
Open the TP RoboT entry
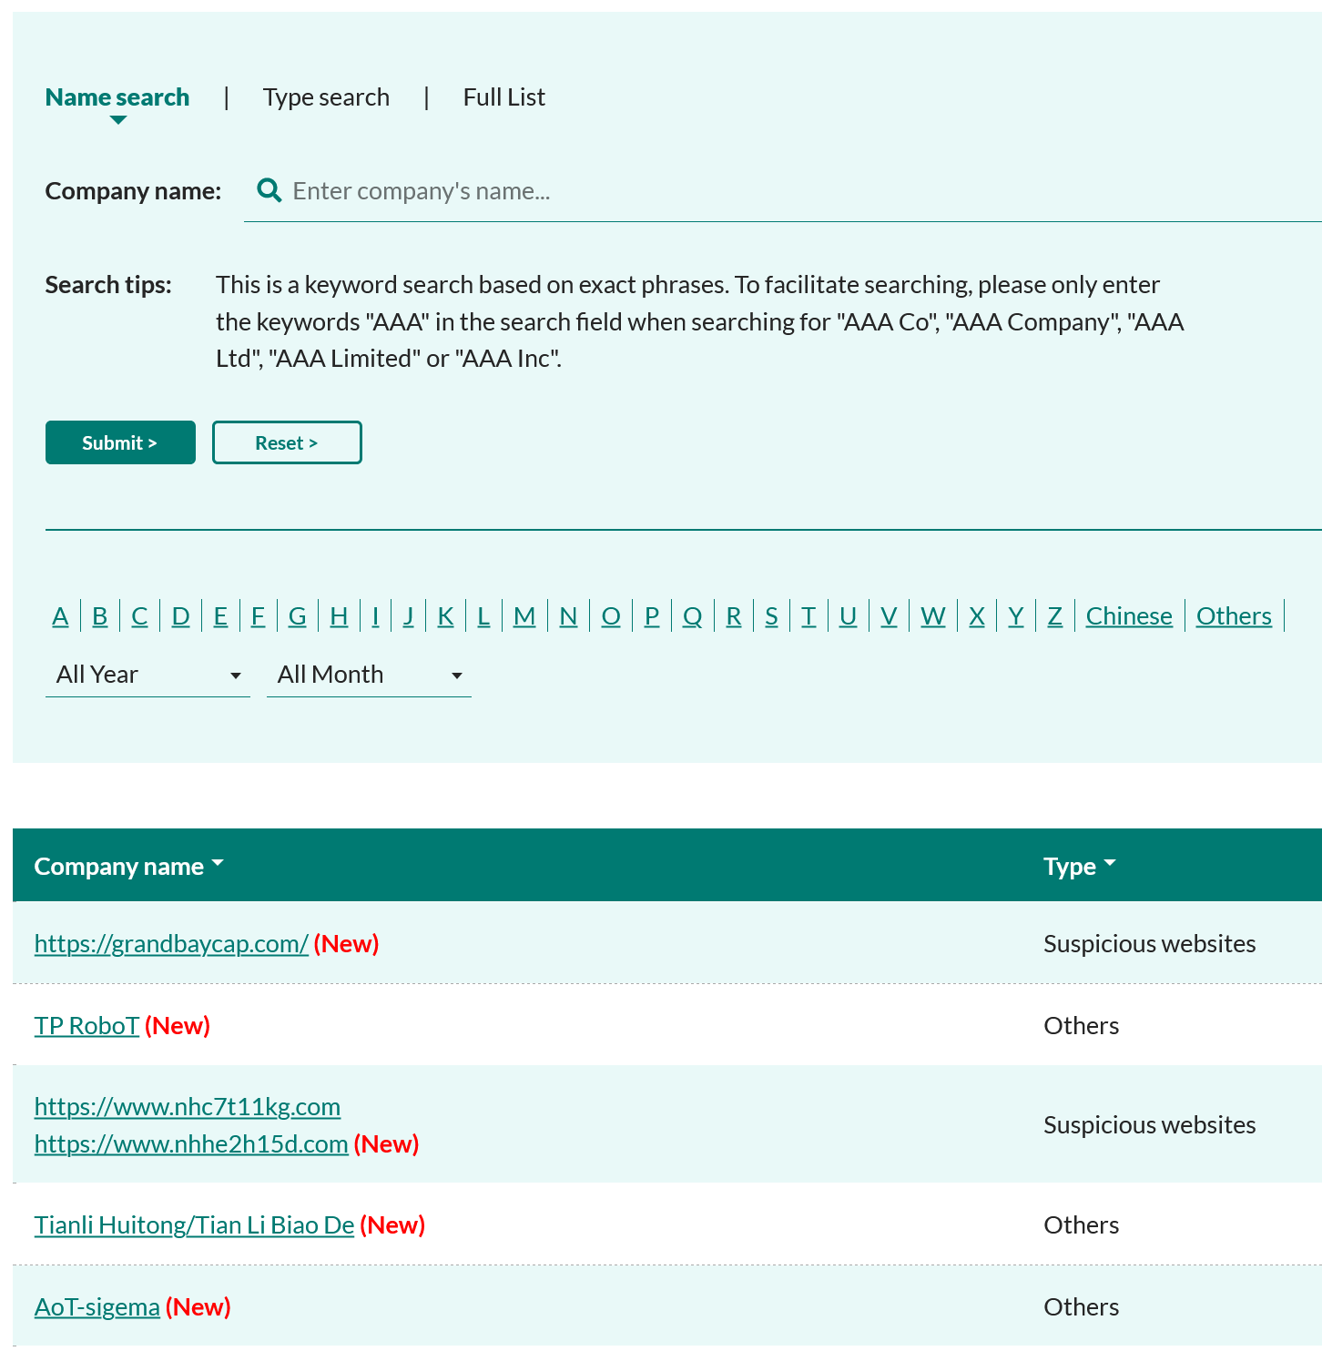pos(86,1026)
